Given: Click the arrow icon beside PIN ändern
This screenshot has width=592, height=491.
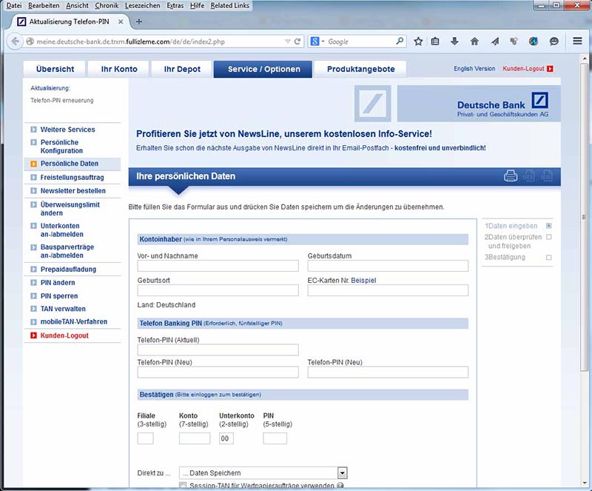Looking at the screenshot, I should (x=33, y=283).
